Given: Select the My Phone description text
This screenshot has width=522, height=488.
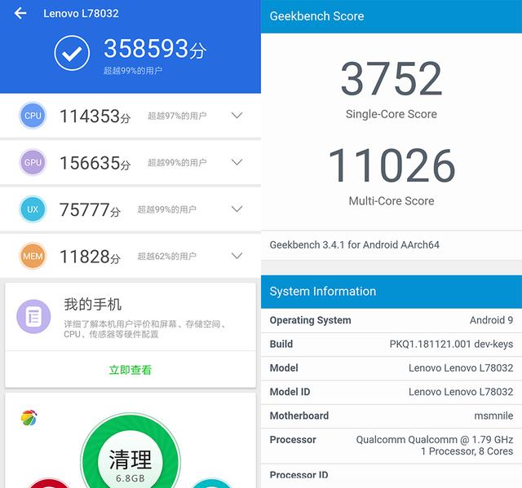Looking at the screenshot, I should [146, 329].
